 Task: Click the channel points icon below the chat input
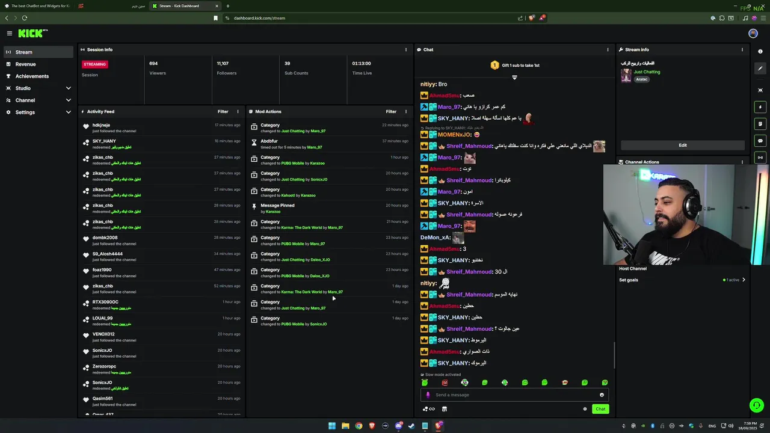429,409
